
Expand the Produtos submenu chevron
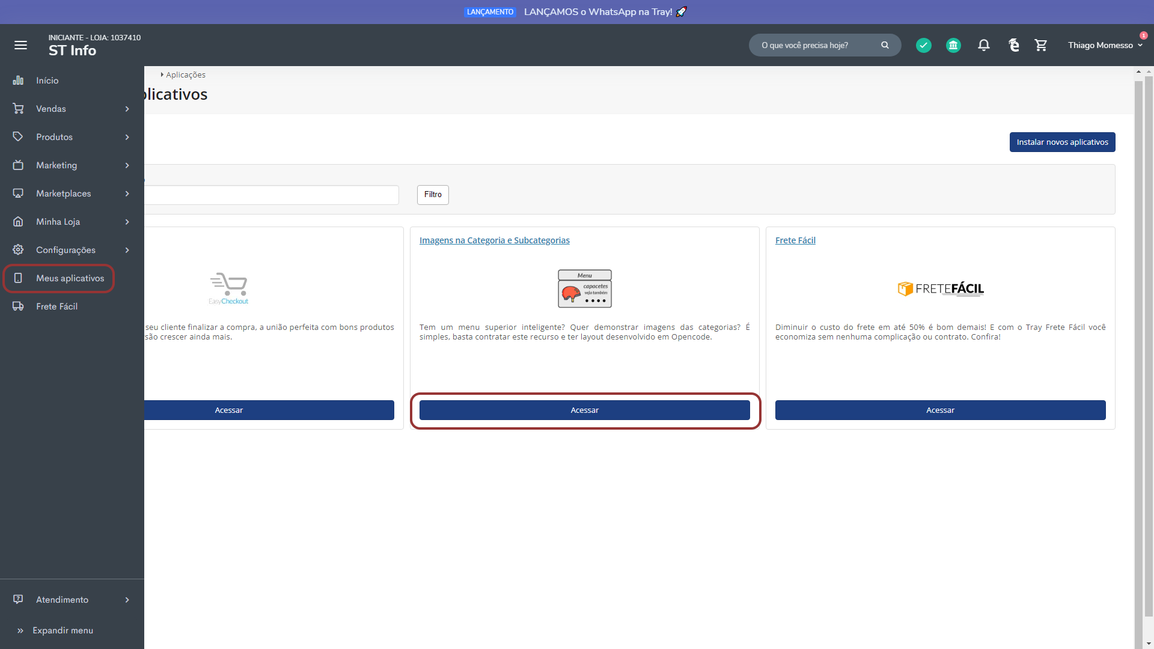click(127, 137)
